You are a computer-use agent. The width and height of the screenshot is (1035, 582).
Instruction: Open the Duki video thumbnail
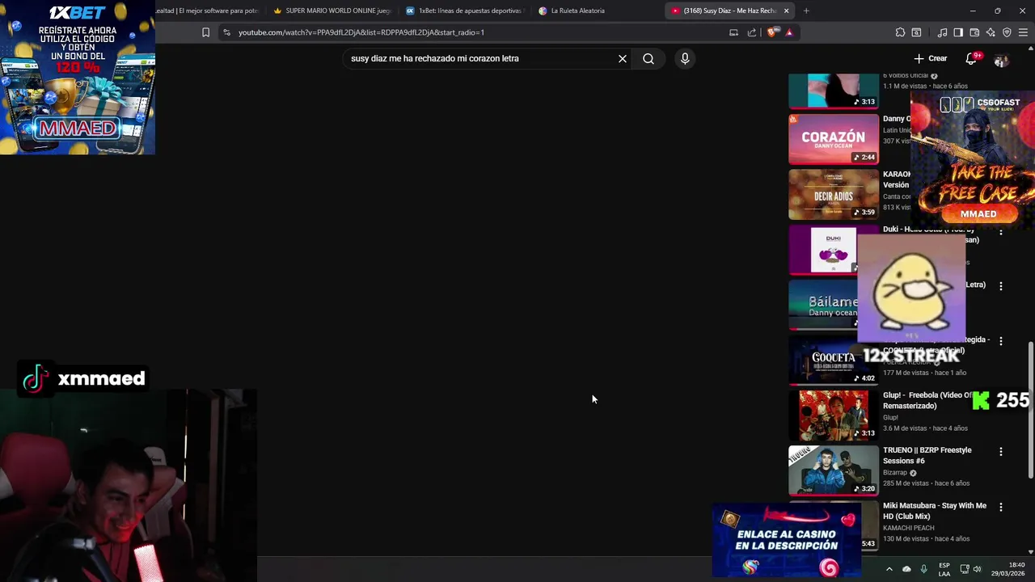(x=823, y=249)
